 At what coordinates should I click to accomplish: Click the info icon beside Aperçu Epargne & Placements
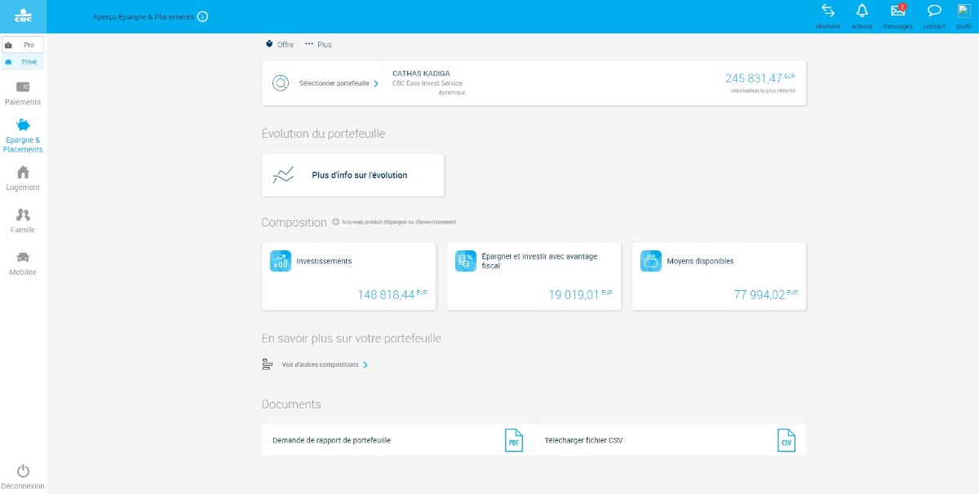[x=203, y=16]
